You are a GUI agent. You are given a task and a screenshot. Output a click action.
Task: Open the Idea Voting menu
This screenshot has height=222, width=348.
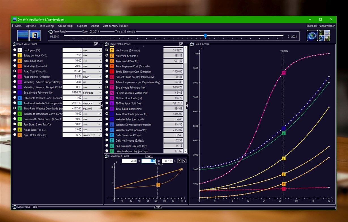[46, 26]
